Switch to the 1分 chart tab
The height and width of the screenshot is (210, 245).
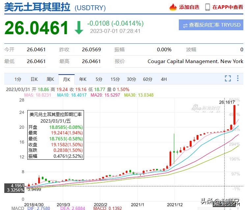click(18, 79)
